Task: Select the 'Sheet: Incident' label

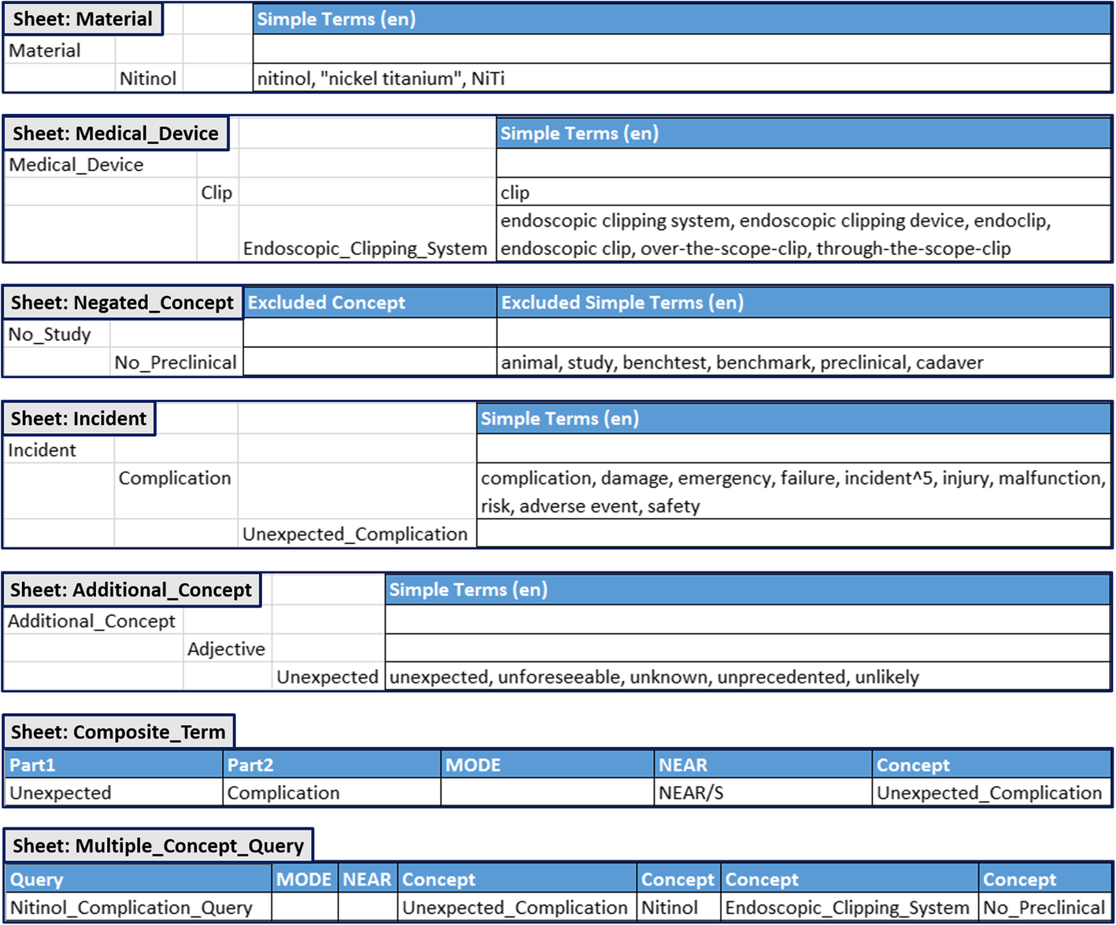Action: click(79, 418)
